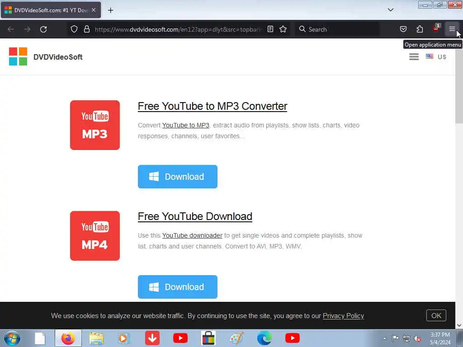Screen dimensions: 463x347
Task: Open the media player taskbar icon
Action: click(124, 338)
